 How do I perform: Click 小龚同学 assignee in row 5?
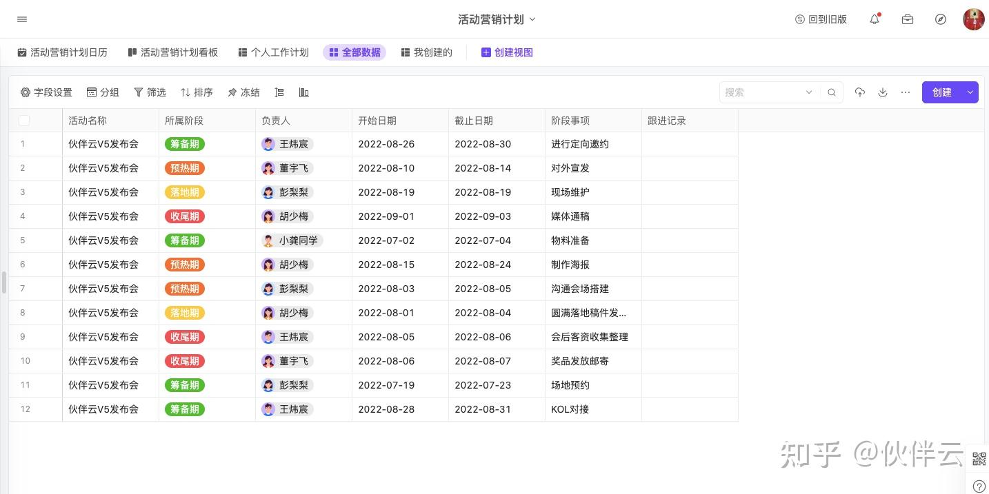[292, 240]
